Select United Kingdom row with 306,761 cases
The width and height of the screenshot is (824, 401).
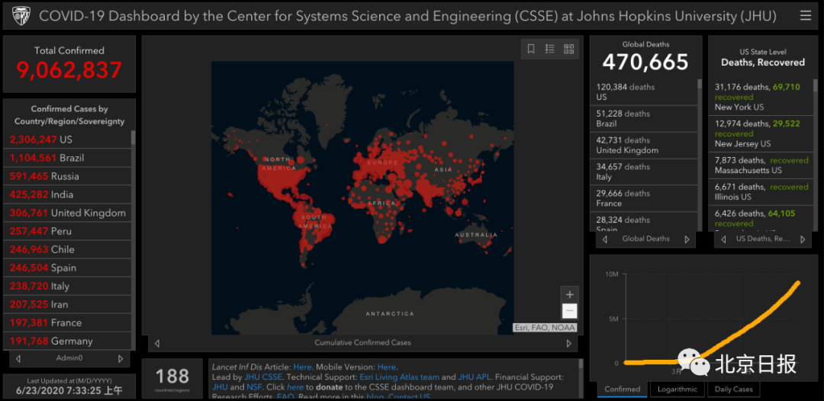pos(67,213)
